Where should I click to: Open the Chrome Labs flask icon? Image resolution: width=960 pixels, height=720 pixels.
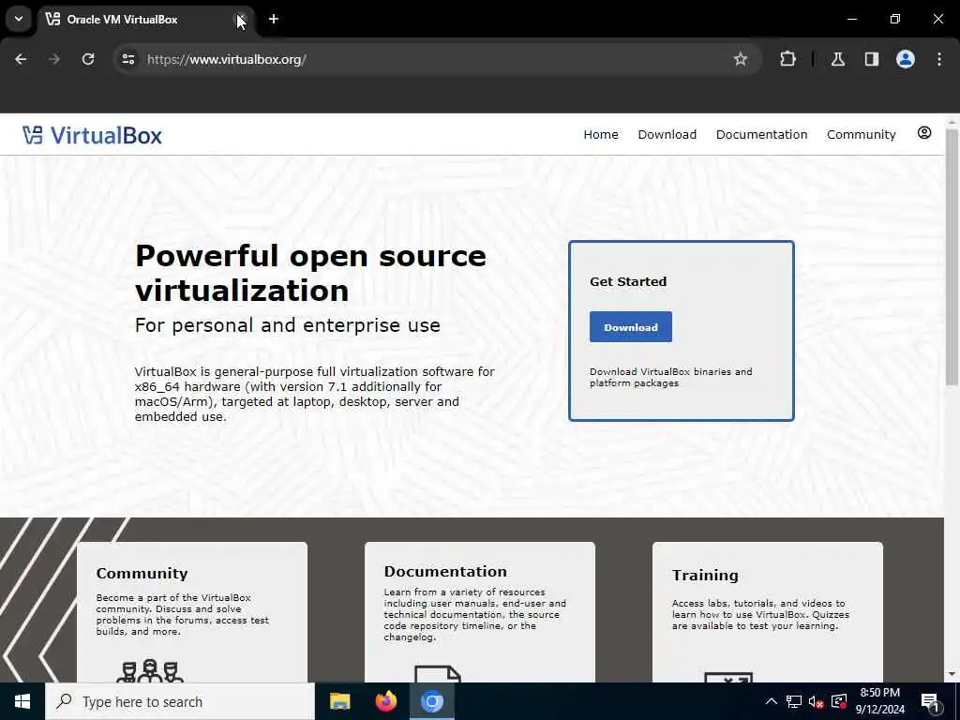tap(837, 59)
